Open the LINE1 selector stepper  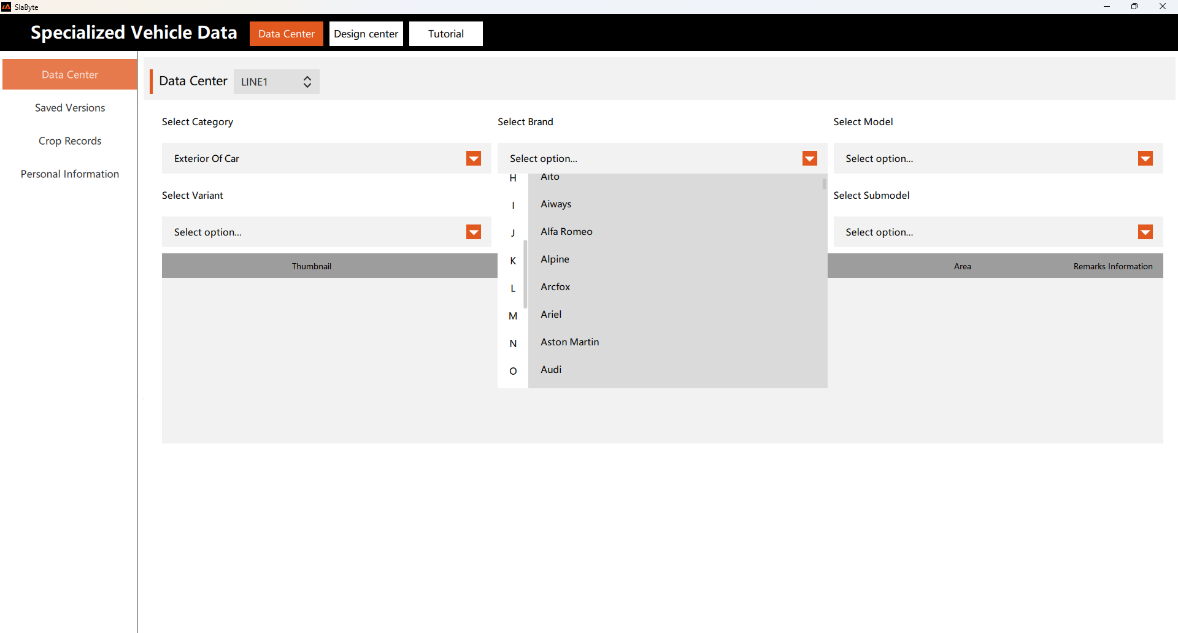tap(307, 82)
